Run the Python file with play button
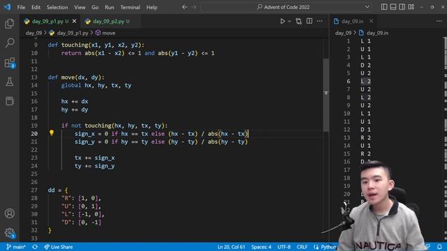The image size is (447, 251). (282, 22)
